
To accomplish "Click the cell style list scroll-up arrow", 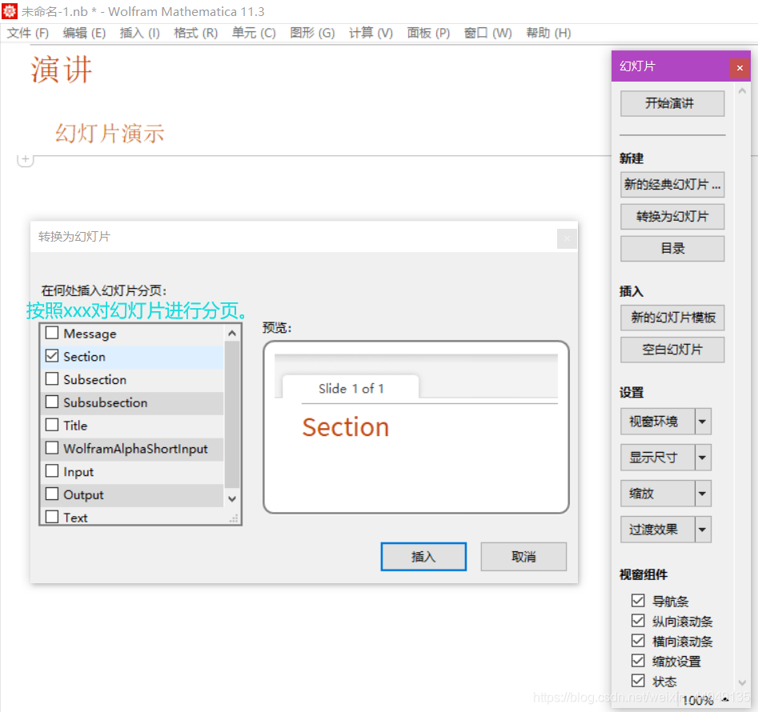I will (232, 334).
